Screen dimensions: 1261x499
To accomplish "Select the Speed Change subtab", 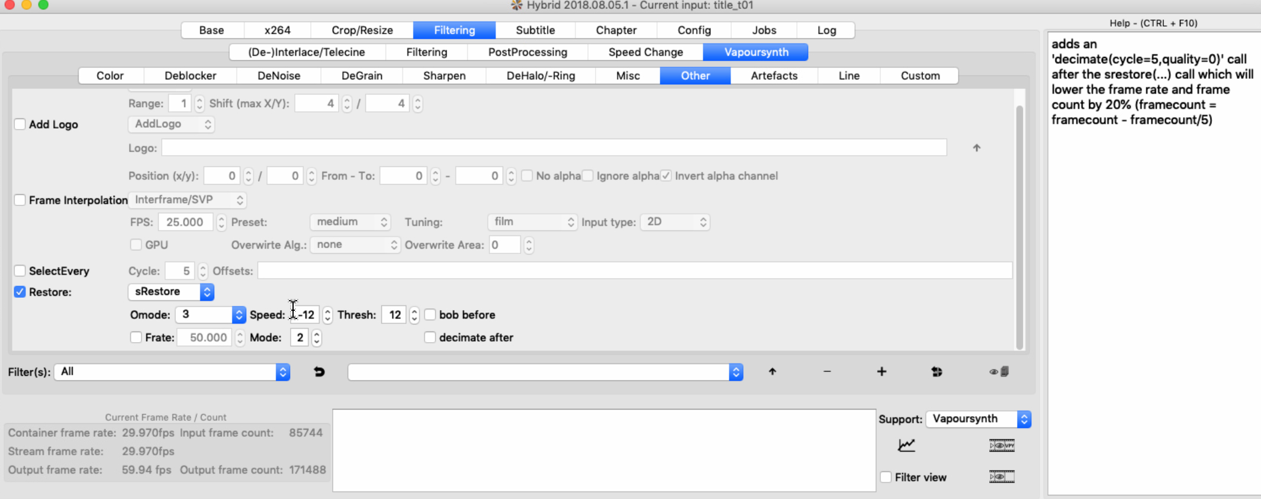I will (x=645, y=52).
